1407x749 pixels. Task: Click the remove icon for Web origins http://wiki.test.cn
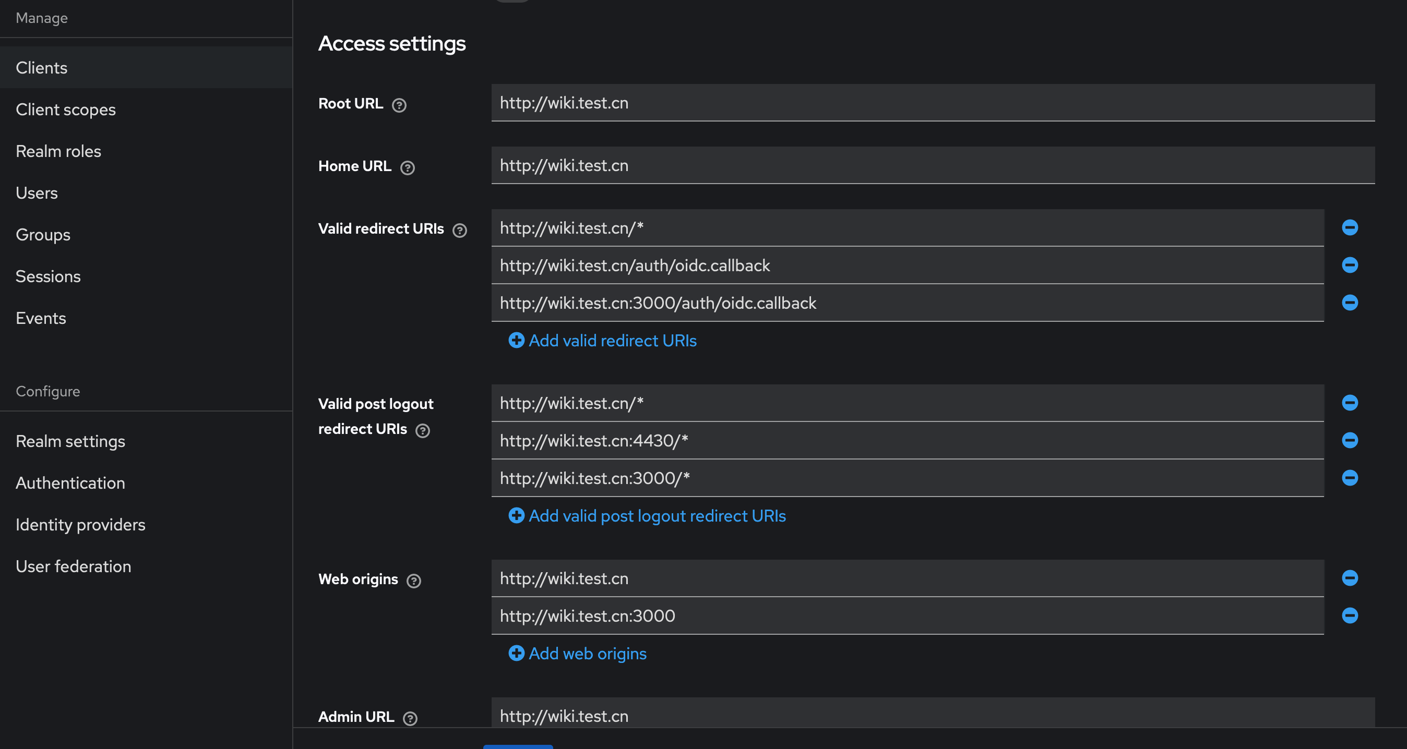[1350, 578]
